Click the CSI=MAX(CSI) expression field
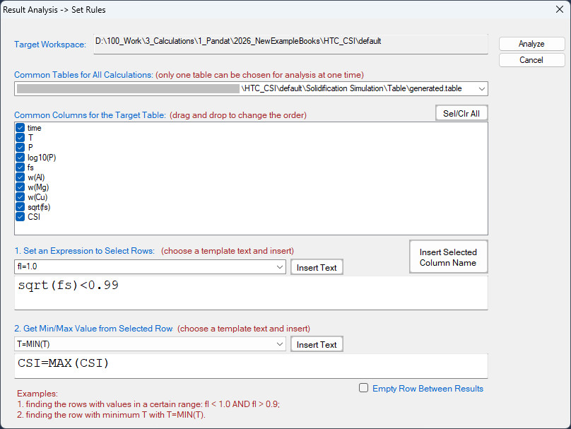The width and height of the screenshot is (571, 429). coord(250,365)
